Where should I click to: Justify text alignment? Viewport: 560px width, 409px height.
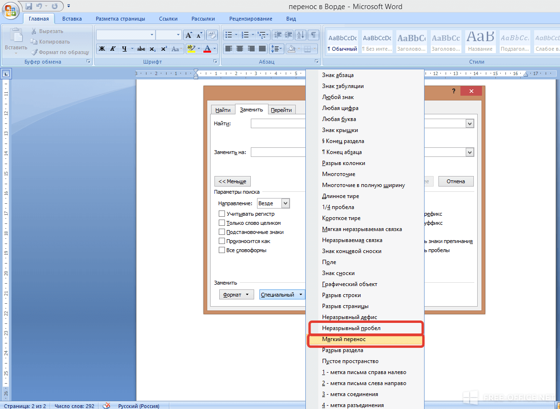point(262,49)
